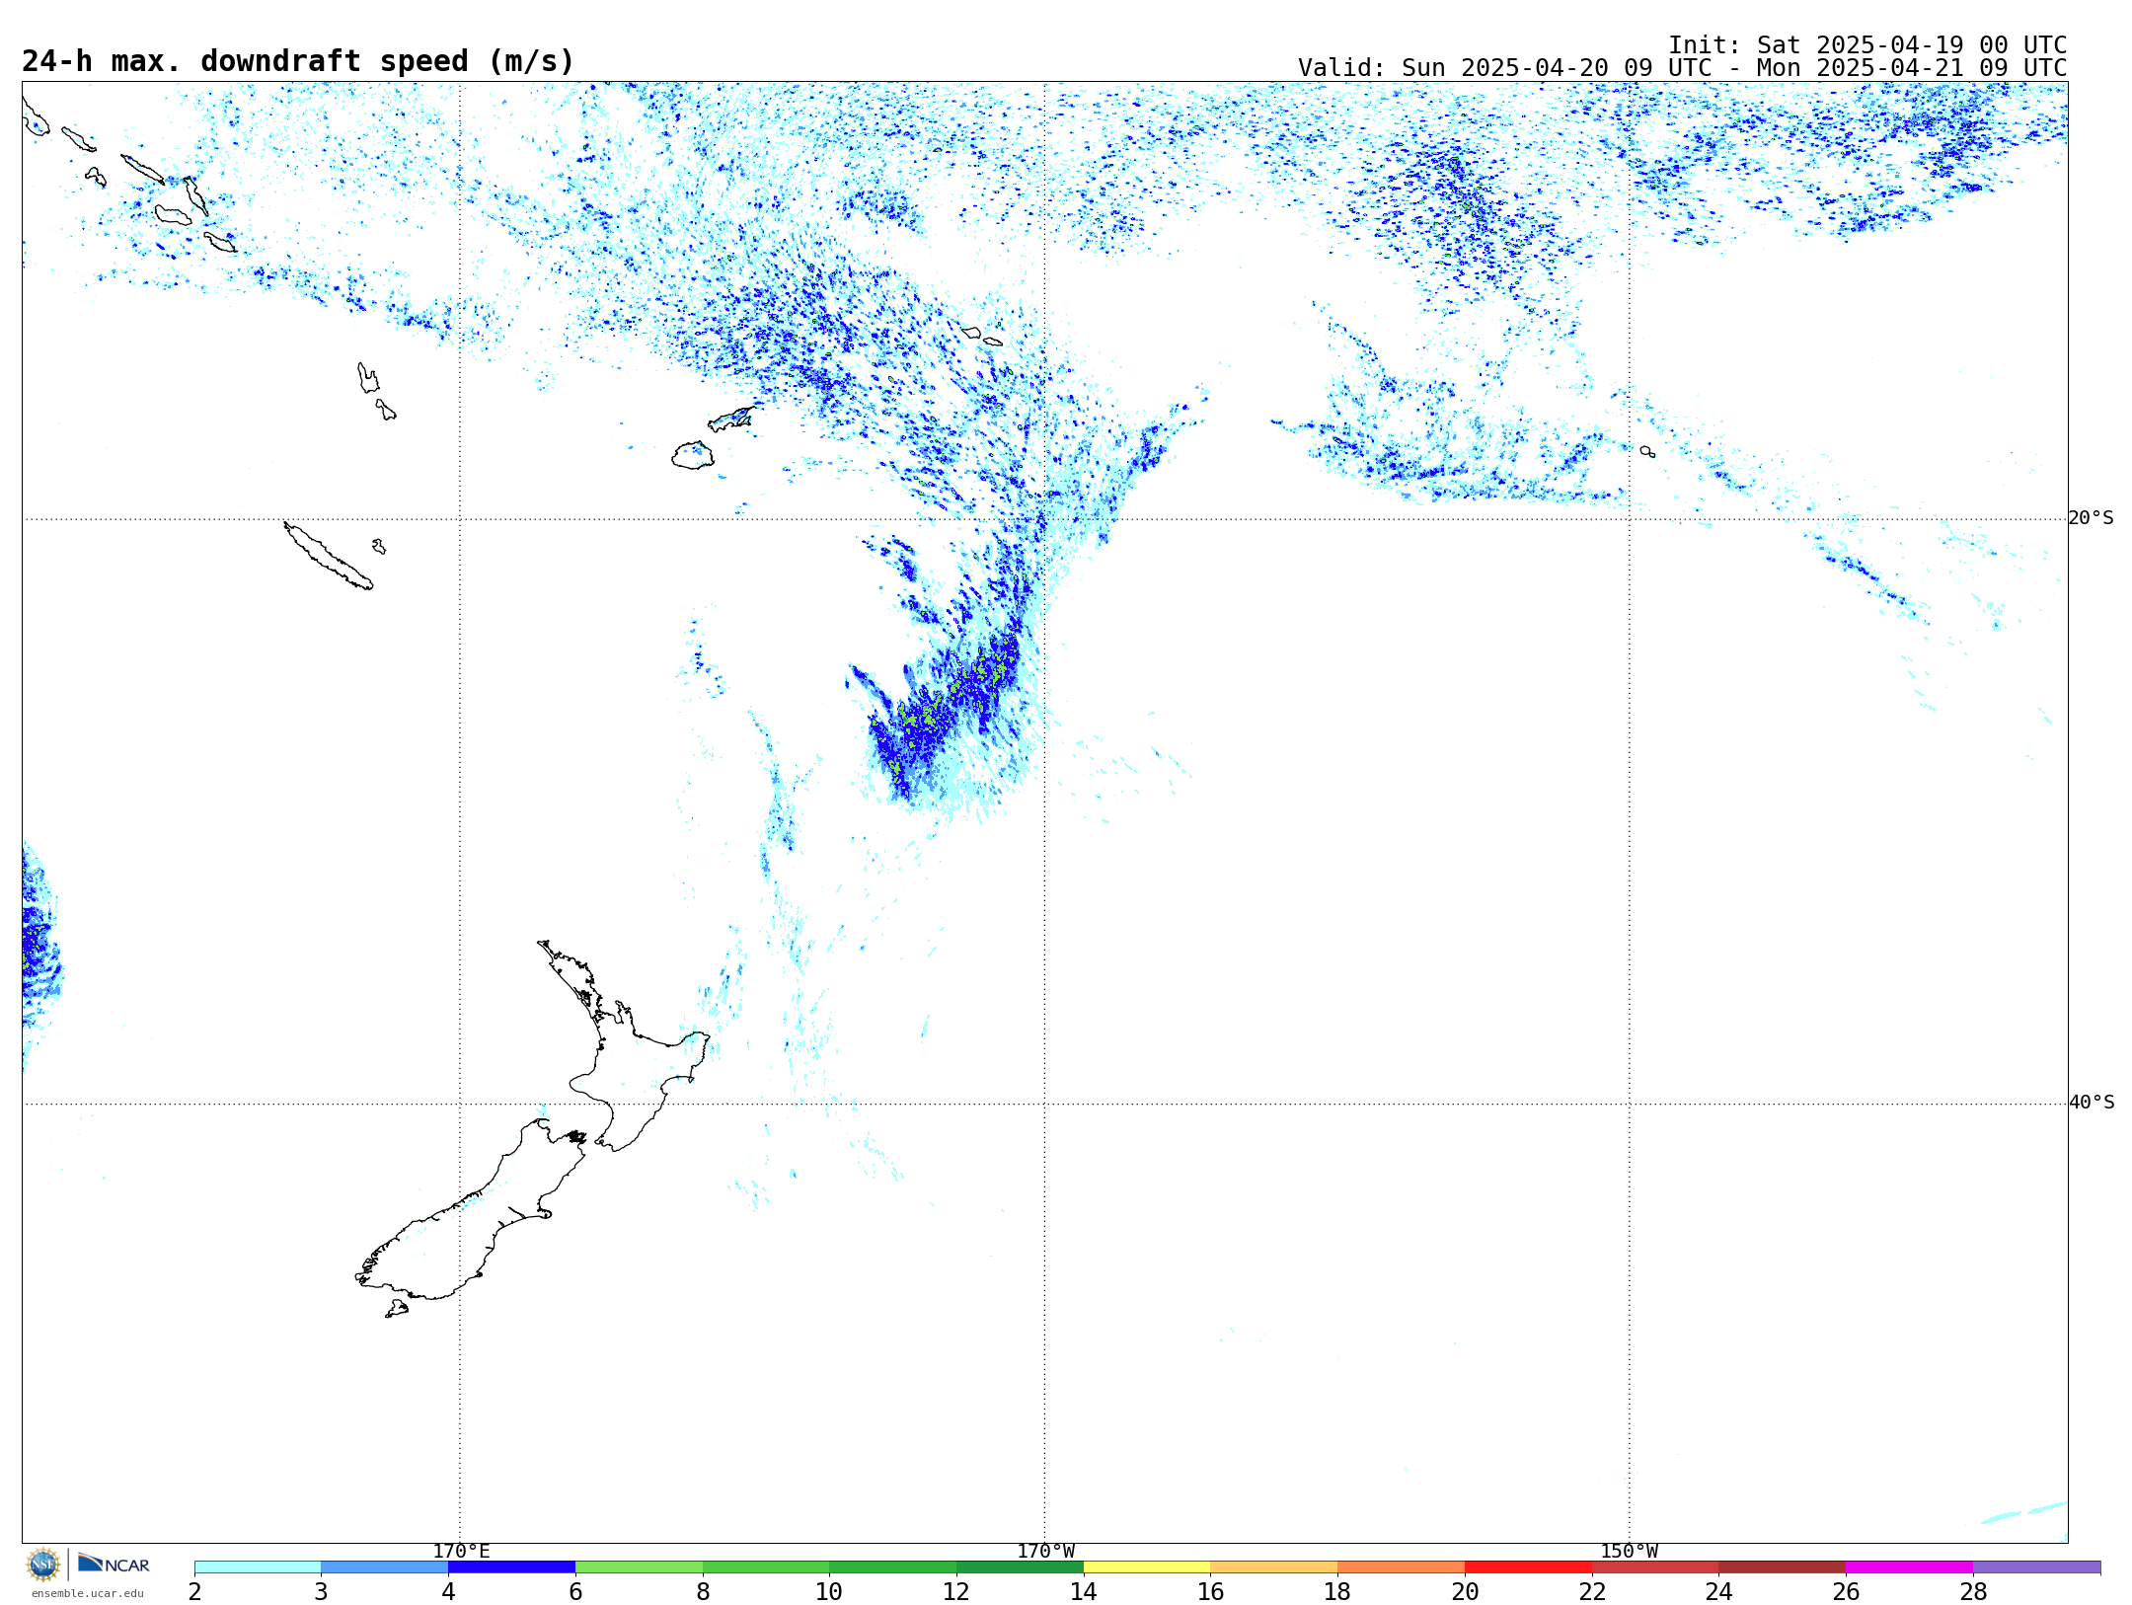2132x1605 pixels.
Task: Click the 40°S latitude label
Action: [2092, 1103]
